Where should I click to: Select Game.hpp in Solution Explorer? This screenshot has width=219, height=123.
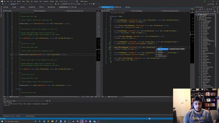tap(205, 47)
